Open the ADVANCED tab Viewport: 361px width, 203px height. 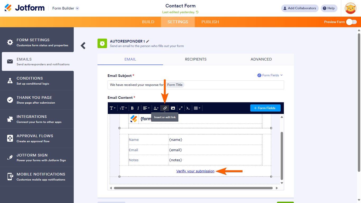click(x=261, y=59)
